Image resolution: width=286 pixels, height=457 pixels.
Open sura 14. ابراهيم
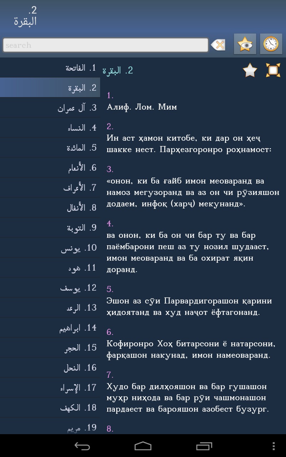point(50,327)
